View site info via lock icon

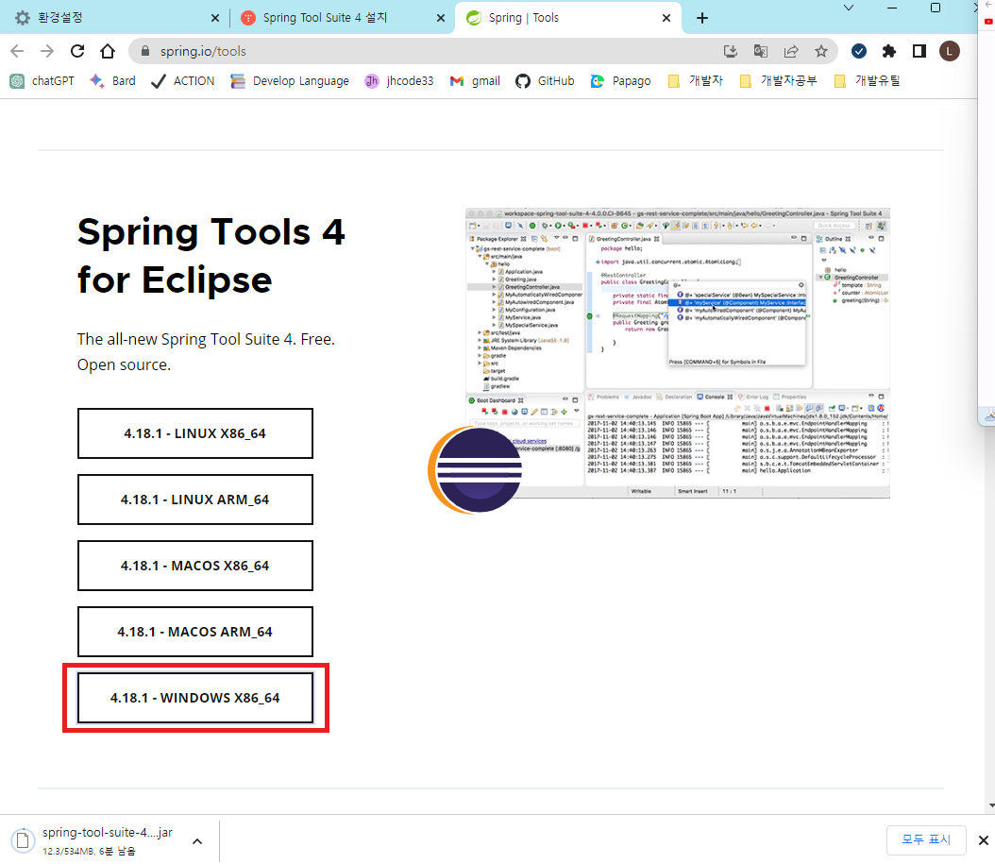click(x=145, y=51)
